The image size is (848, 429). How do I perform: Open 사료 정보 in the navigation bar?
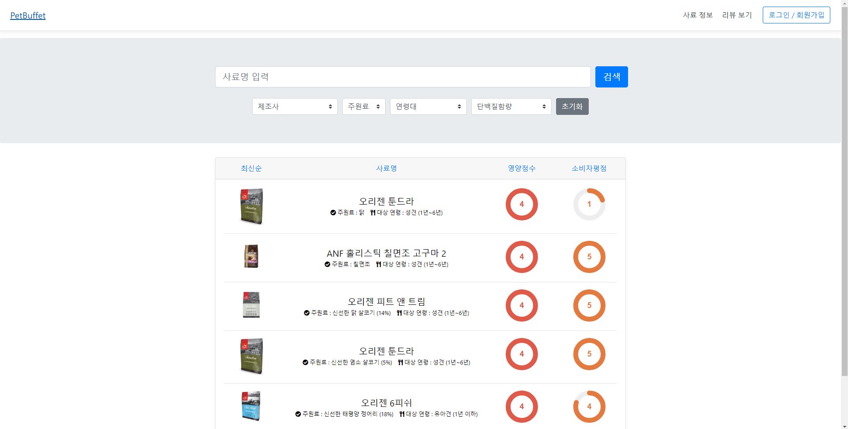698,15
